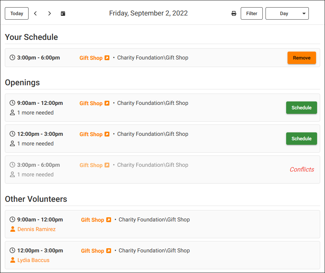Click the Today button
Image resolution: width=325 pixels, height=273 pixels.
coord(17,13)
